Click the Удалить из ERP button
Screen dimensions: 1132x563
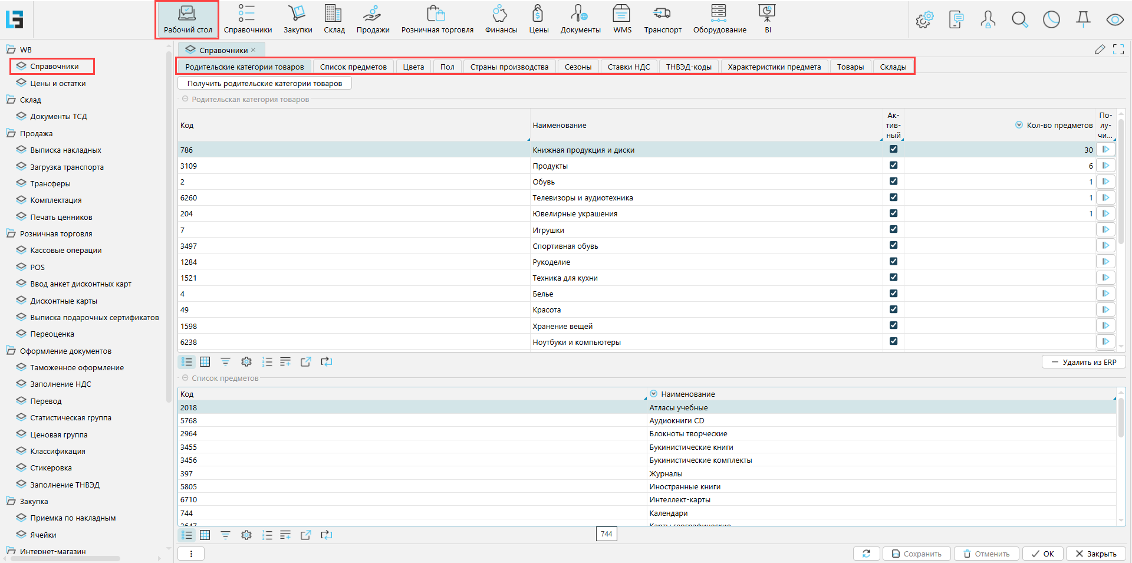1083,362
